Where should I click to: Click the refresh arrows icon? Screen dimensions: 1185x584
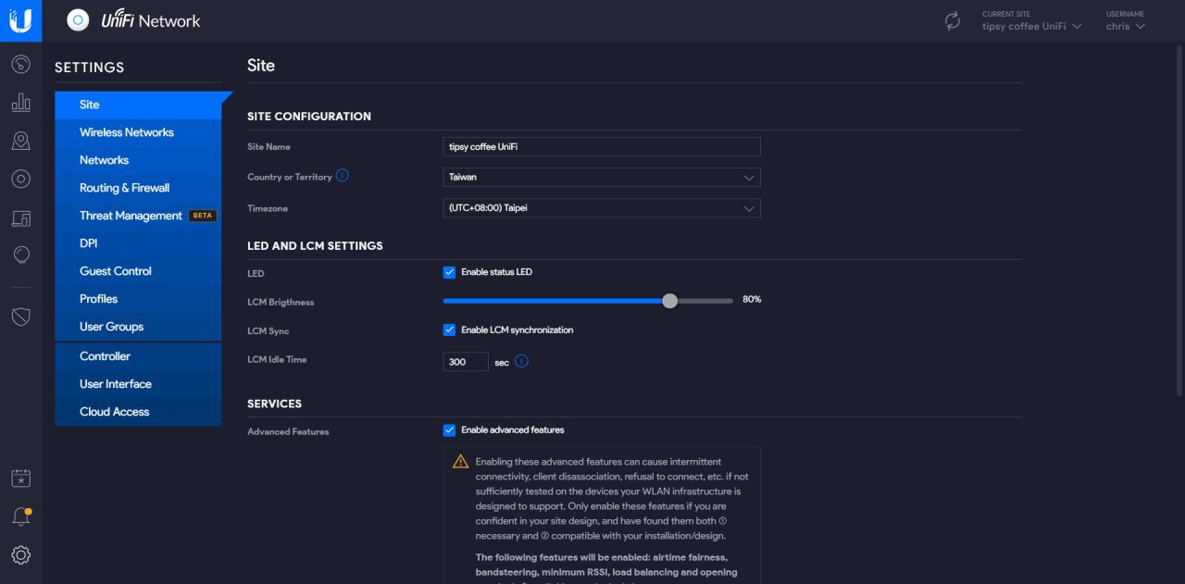[x=953, y=20]
